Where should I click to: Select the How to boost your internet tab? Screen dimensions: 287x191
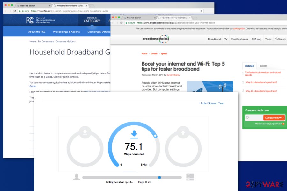[x=173, y=18]
